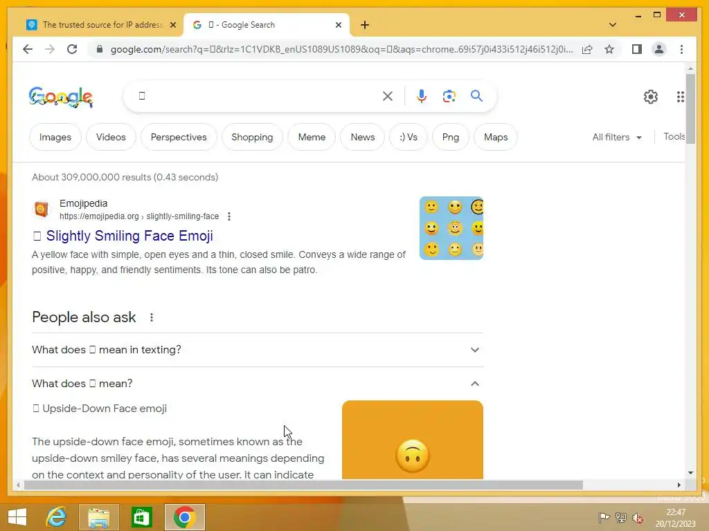The height and width of the screenshot is (531, 709).
Task: Filter results by Videos
Action: (x=111, y=137)
